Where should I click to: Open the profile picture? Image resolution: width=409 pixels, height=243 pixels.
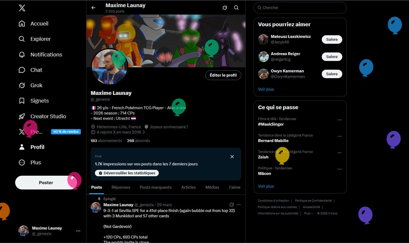click(x=110, y=67)
